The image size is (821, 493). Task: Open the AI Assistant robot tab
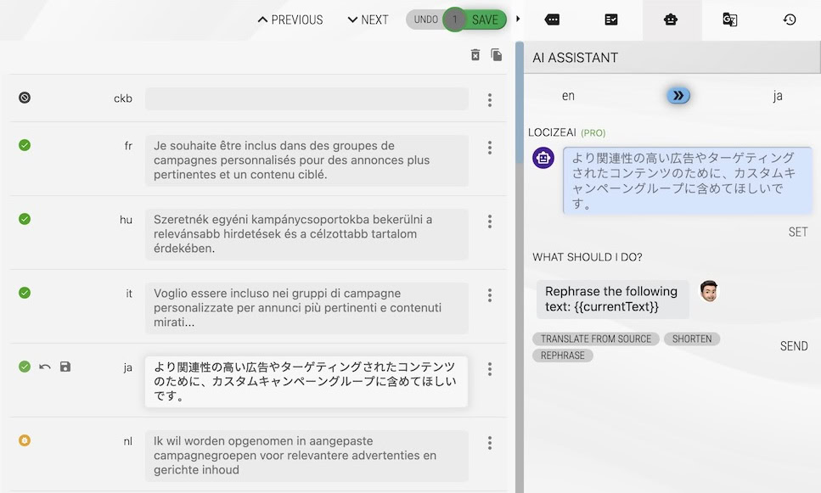(672, 19)
